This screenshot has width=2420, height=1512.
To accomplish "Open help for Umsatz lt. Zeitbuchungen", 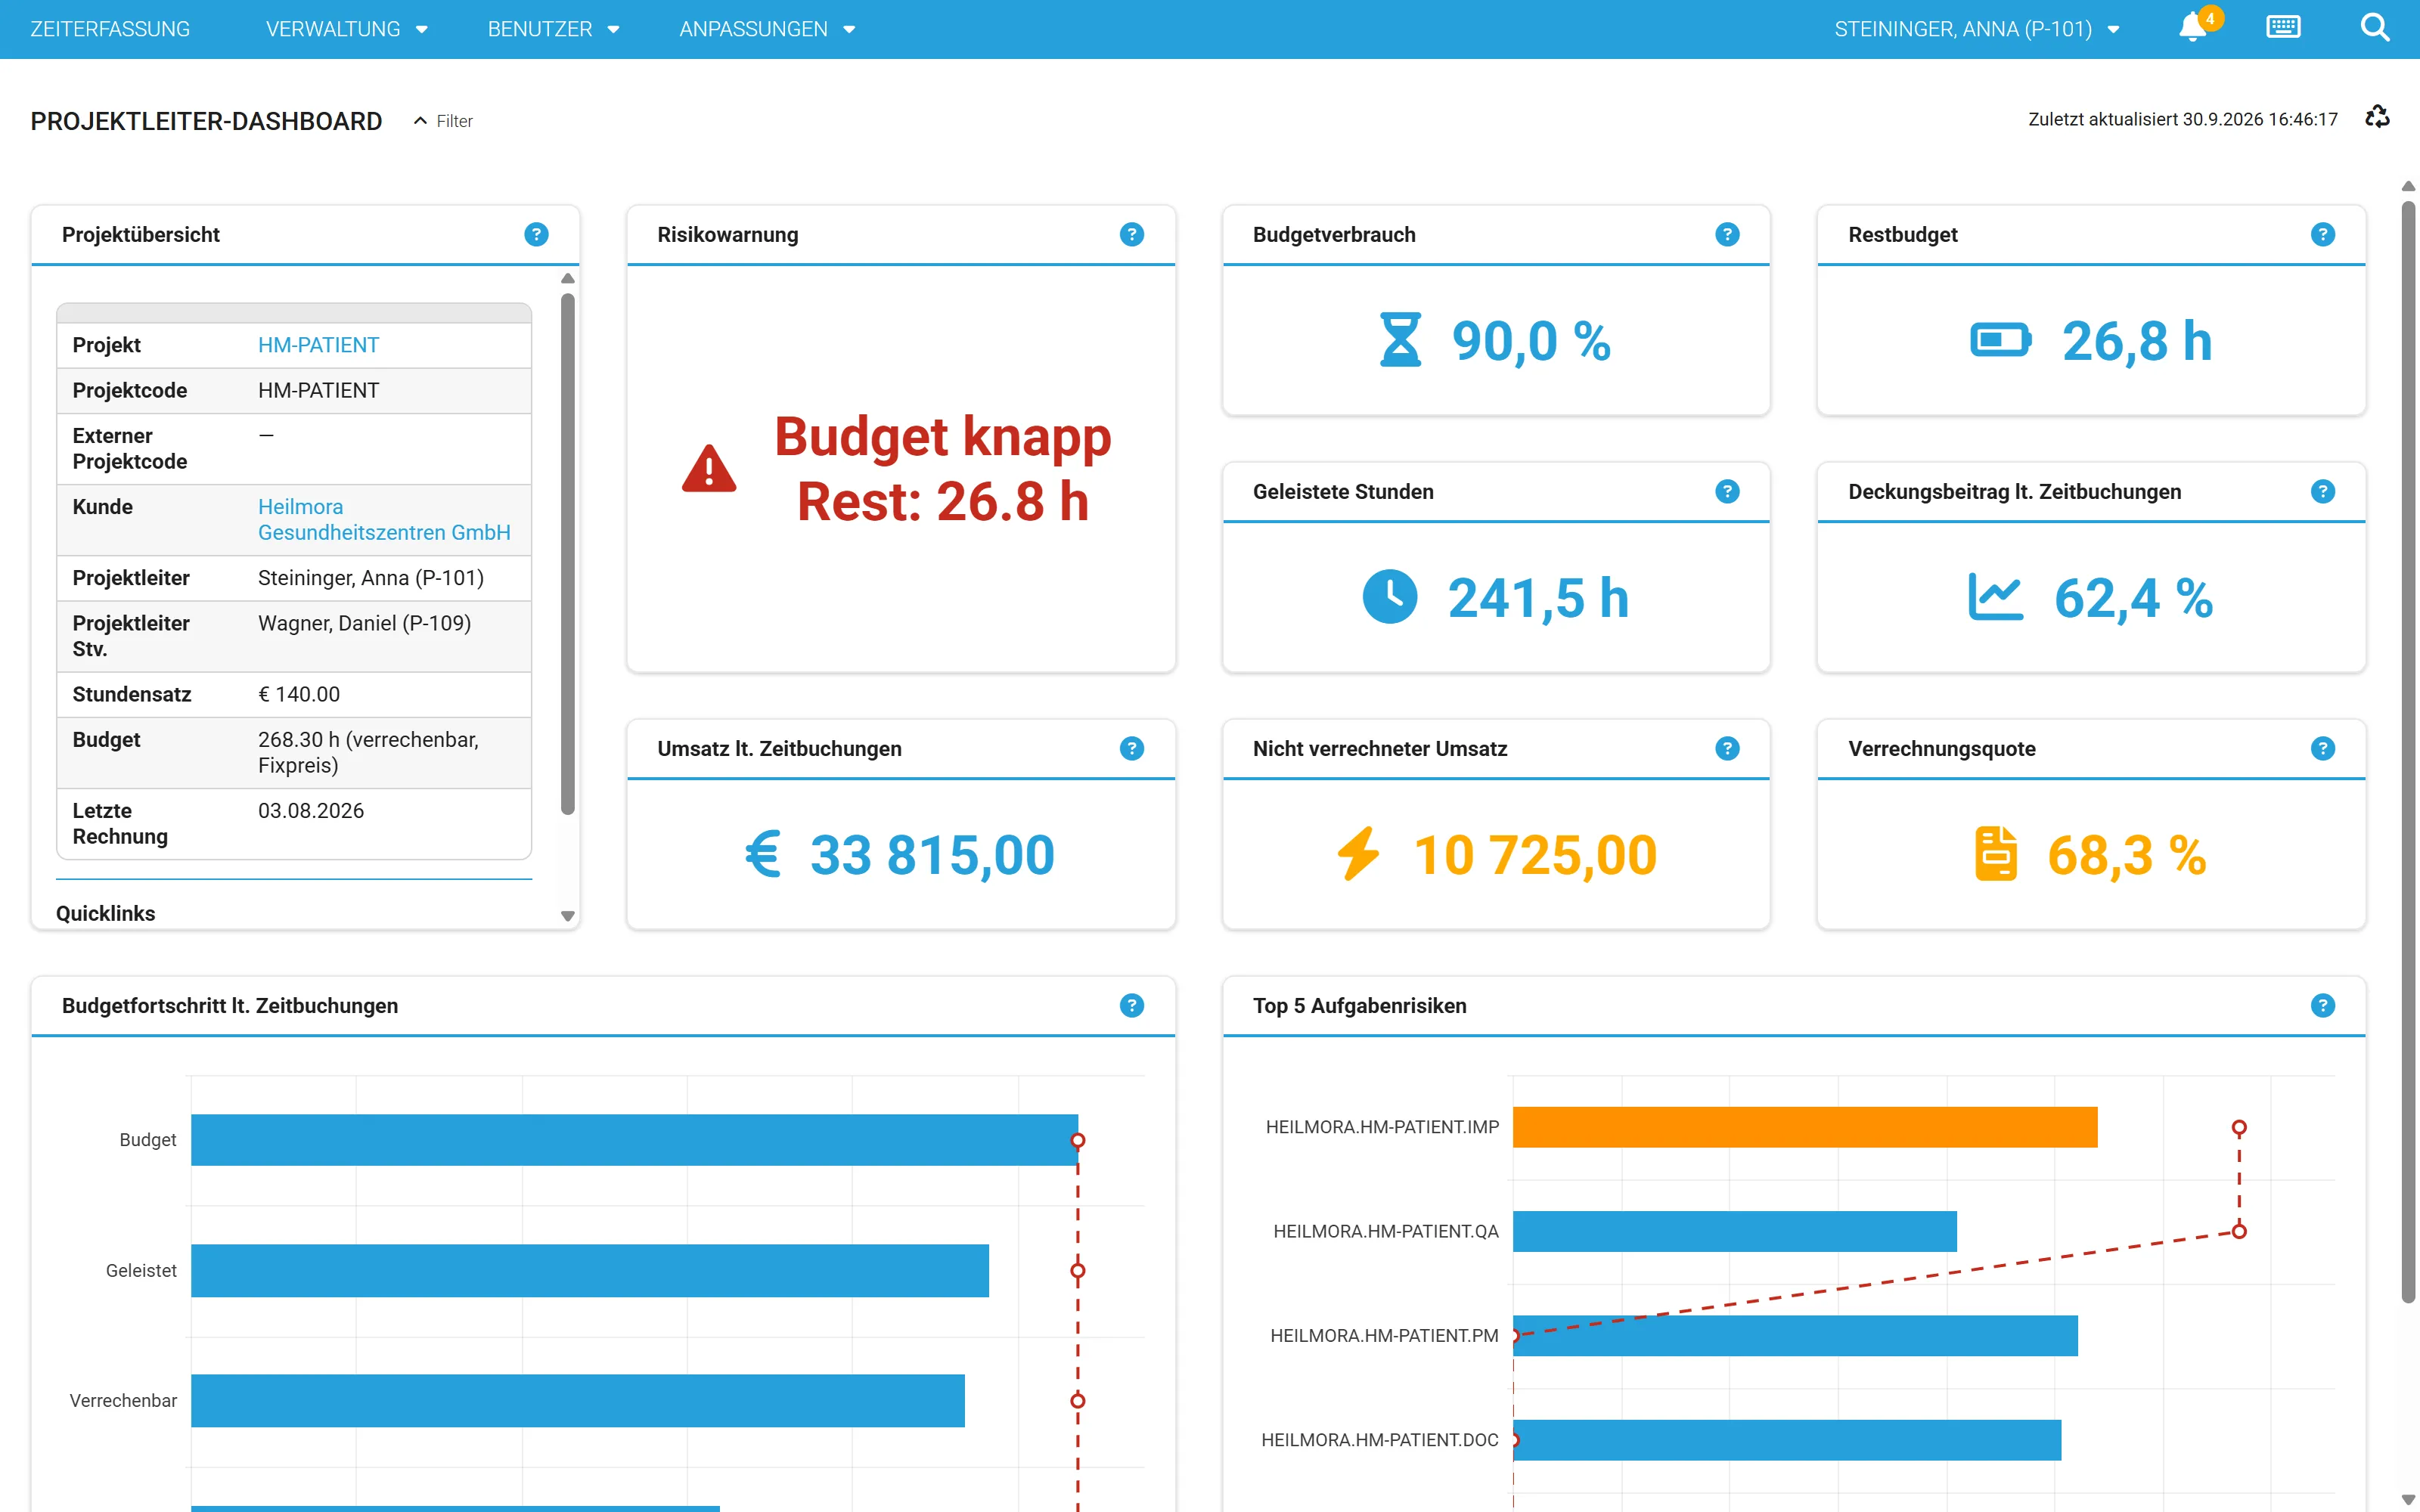I will coord(1132,748).
